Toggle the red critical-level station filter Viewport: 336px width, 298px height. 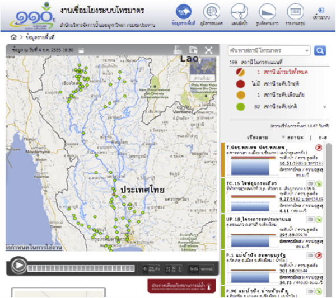pos(240,84)
